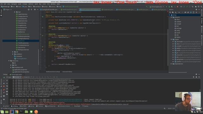Image resolution: width=203 pixels, height=114 pixels.
Task: Click the Maven reimport icon
Action: (170, 12)
